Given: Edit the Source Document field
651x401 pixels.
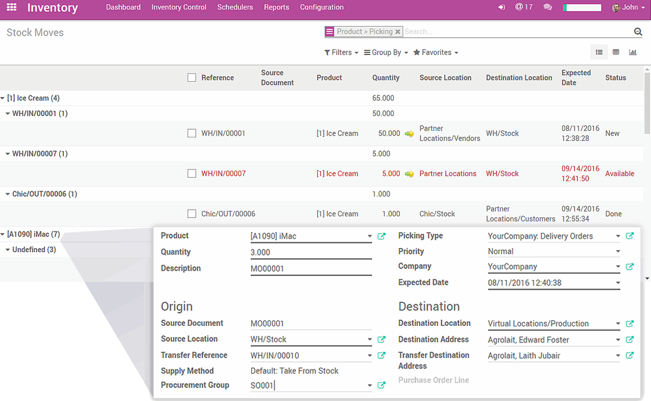Looking at the screenshot, I should (x=311, y=323).
